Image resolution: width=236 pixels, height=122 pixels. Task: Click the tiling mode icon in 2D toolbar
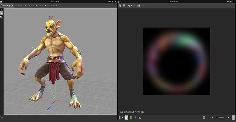pos(129,5)
